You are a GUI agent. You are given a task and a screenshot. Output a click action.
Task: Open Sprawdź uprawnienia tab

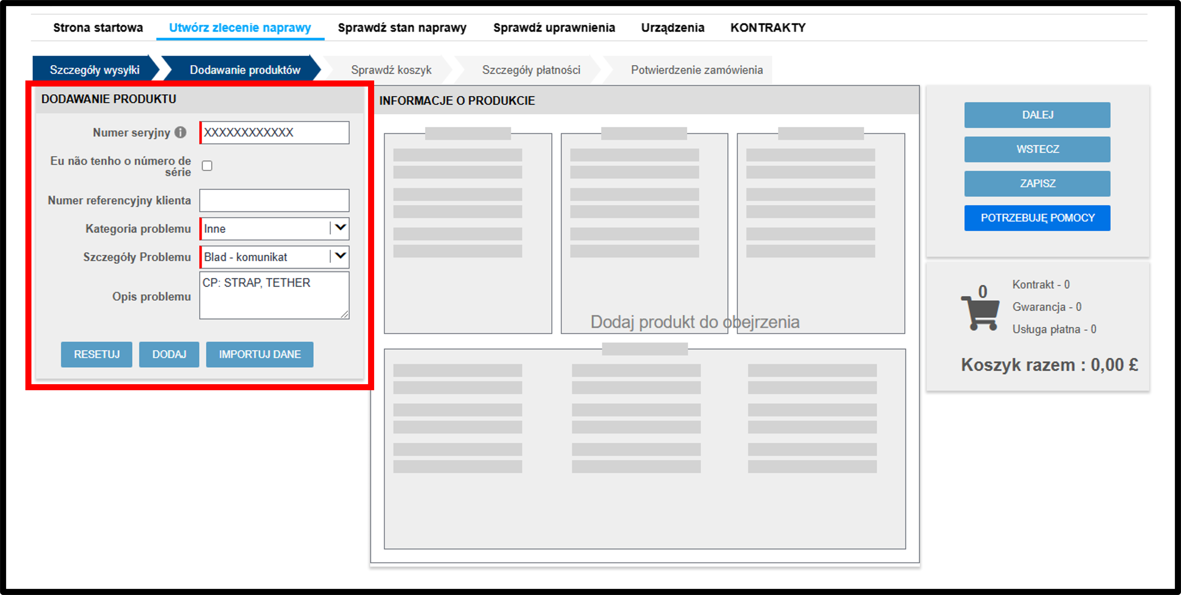554,28
